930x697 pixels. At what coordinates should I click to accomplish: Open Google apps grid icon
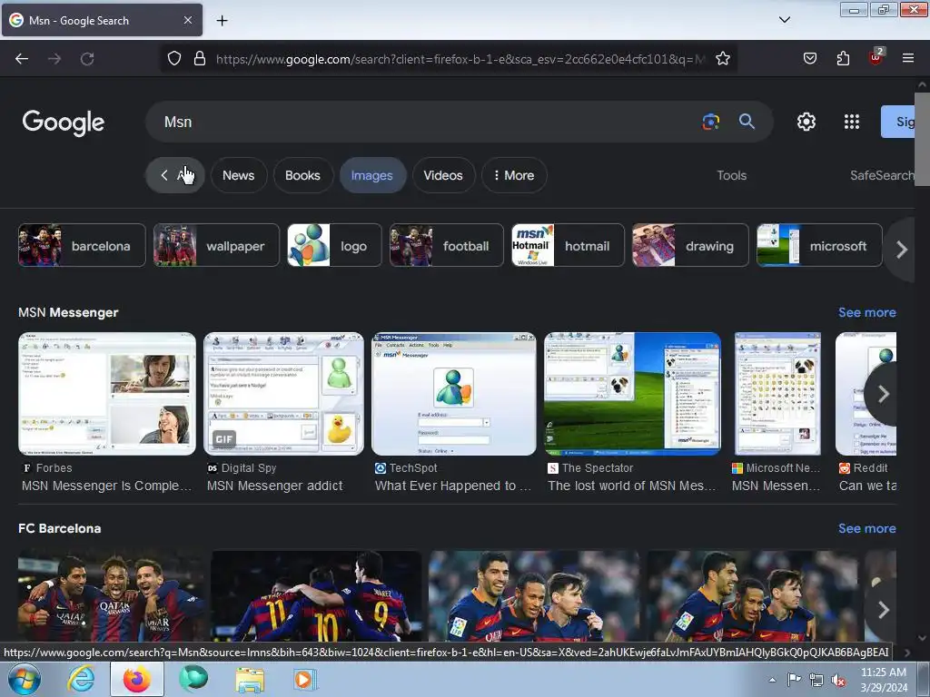pyautogui.click(x=852, y=122)
